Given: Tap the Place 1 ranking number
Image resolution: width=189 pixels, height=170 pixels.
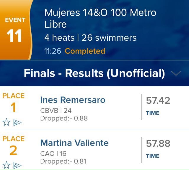Looking at the screenshot, I should click(13, 107).
